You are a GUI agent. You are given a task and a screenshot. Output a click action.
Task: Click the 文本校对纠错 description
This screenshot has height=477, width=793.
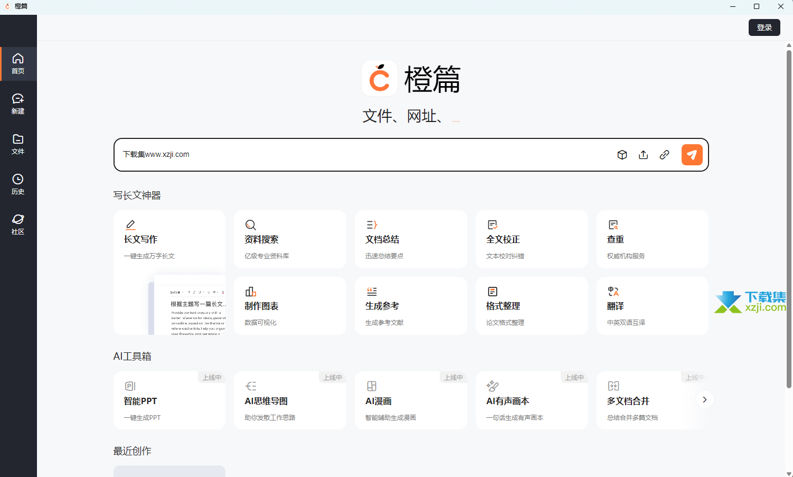click(x=505, y=256)
